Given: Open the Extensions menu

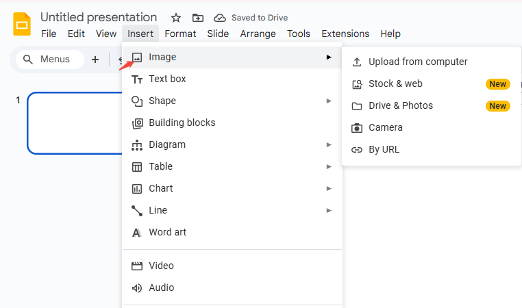Looking at the screenshot, I should click(x=345, y=34).
